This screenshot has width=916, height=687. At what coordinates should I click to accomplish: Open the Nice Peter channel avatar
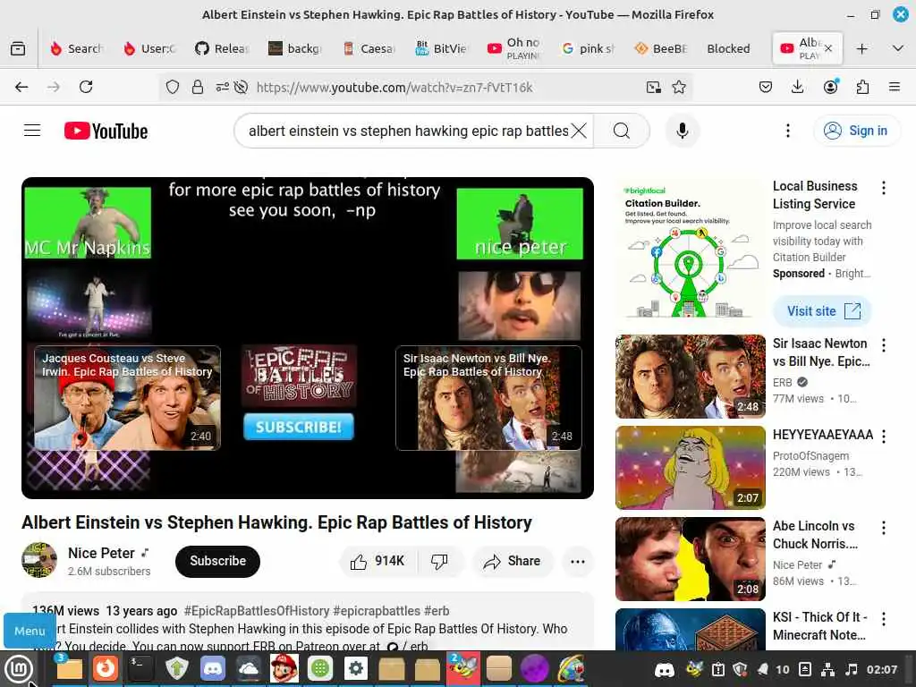39,560
